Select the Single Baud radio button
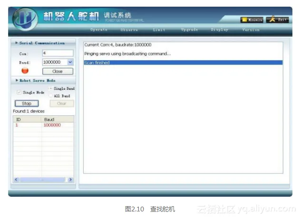 click(x=51, y=88)
